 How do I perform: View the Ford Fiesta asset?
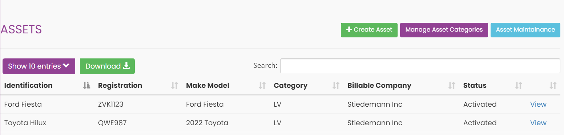538,105
